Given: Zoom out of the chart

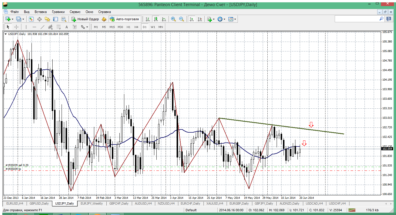Looking at the screenshot, I should click(182, 19).
